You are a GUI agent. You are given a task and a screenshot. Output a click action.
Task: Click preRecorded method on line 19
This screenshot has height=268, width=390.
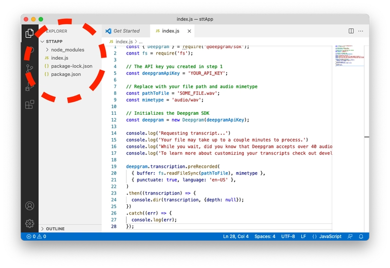click(202, 166)
